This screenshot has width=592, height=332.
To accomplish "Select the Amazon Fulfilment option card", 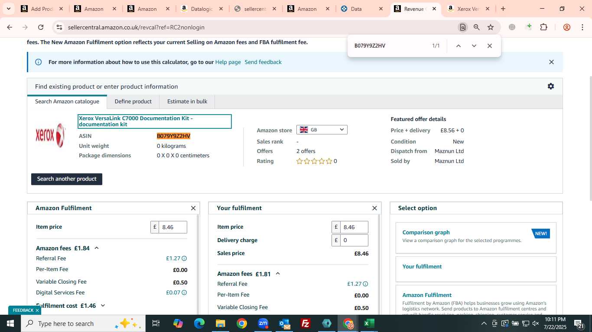I will point(476,300).
